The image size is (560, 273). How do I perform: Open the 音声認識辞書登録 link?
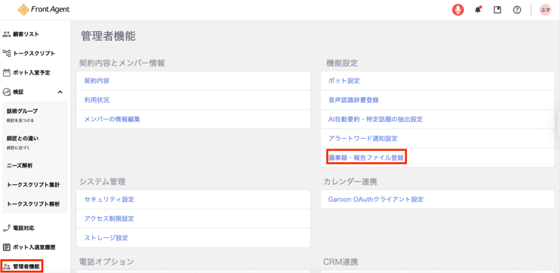pyautogui.click(x=353, y=100)
